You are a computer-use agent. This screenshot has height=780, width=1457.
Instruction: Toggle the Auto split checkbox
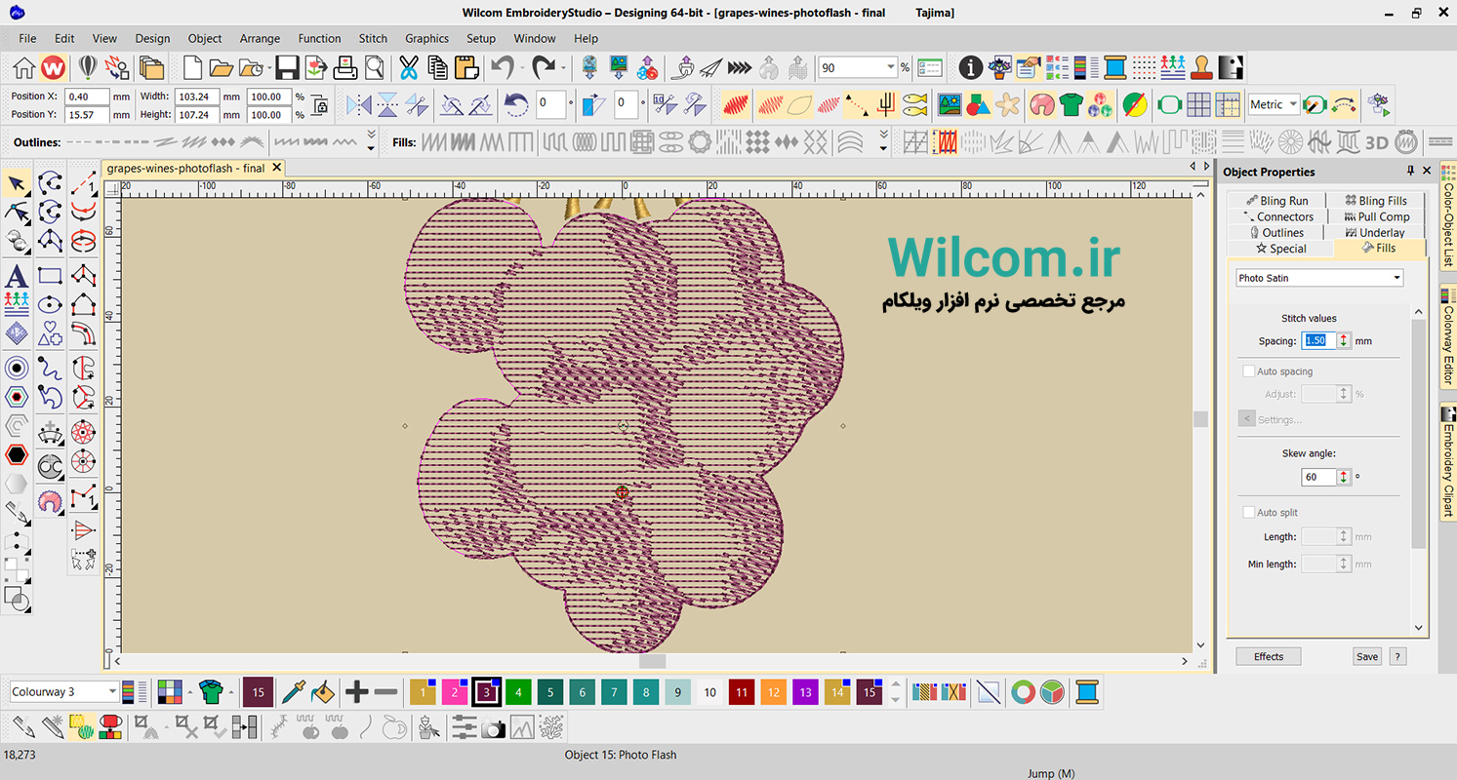(1249, 513)
